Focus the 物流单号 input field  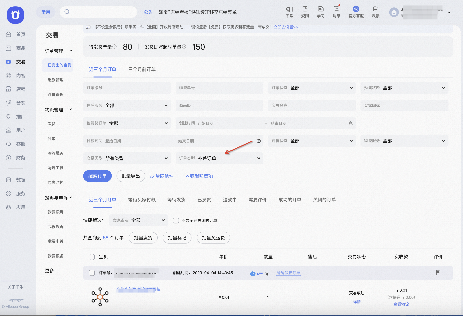tap(219, 88)
